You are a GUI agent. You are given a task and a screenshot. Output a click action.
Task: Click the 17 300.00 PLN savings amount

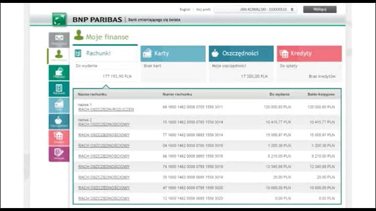click(254, 76)
